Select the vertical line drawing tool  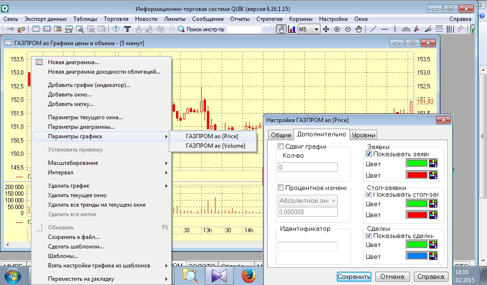(395, 29)
